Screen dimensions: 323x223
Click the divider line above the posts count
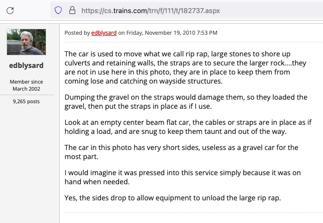[26, 94]
